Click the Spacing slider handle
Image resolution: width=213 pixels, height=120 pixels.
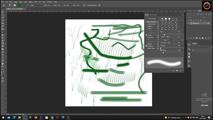(163, 53)
